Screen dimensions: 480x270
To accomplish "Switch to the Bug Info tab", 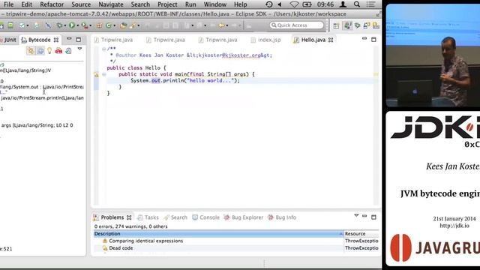I will tap(282, 217).
